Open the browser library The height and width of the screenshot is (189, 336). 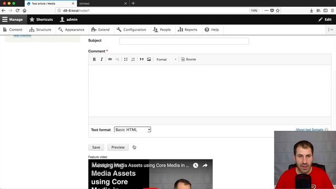319,10
